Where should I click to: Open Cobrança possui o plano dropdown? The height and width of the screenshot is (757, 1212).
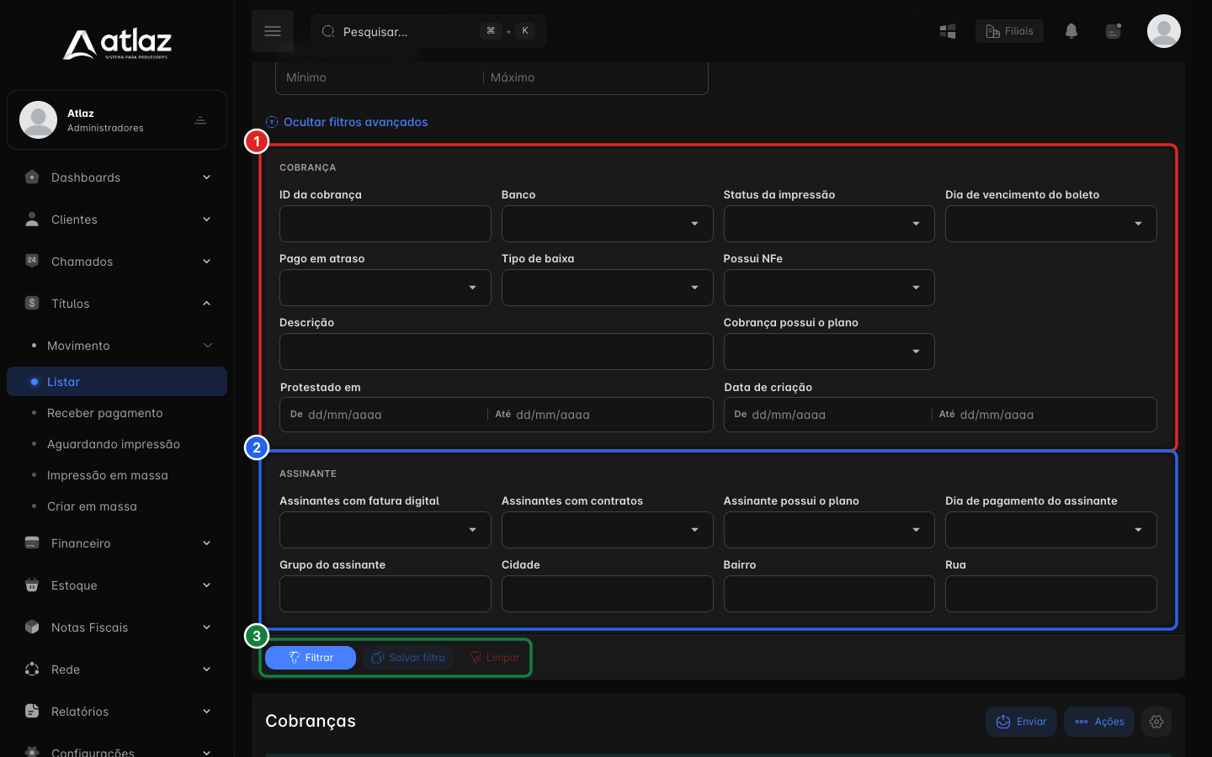pos(829,352)
